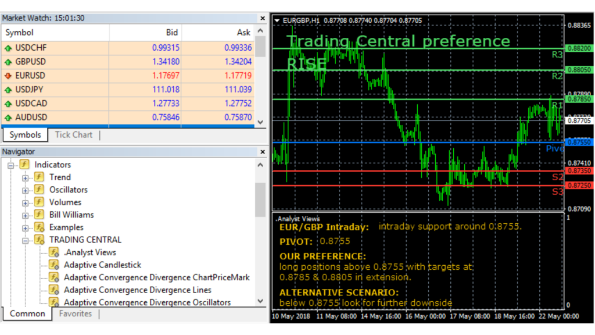This screenshot has height=335, width=595.
Task: Expand the Oscillators tree node
Action: coord(25,190)
